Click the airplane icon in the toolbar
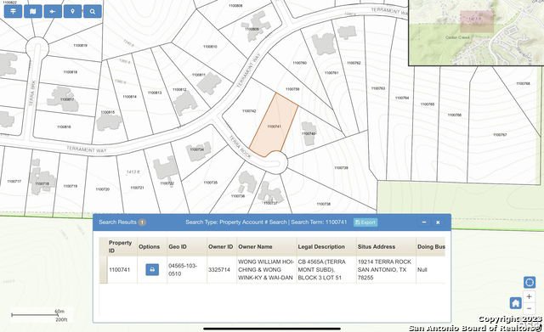544x332 pixels. click(53, 11)
